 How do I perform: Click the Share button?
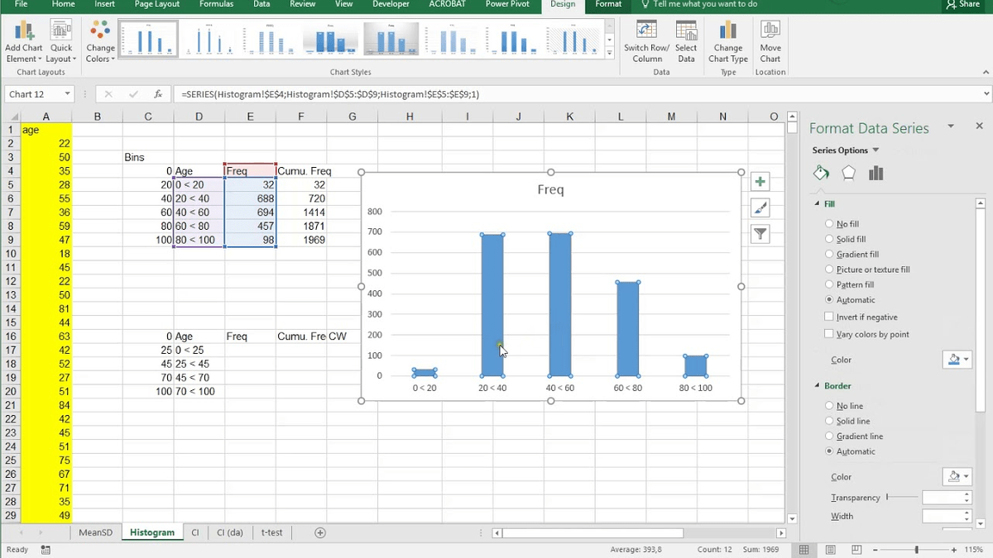point(962,5)
